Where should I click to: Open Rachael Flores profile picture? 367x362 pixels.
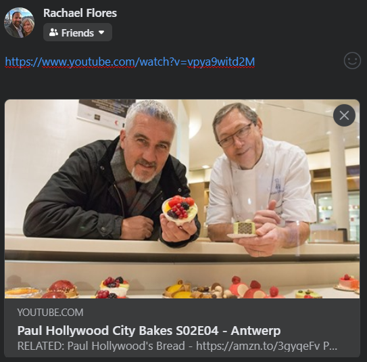click(x=19, y=22)
